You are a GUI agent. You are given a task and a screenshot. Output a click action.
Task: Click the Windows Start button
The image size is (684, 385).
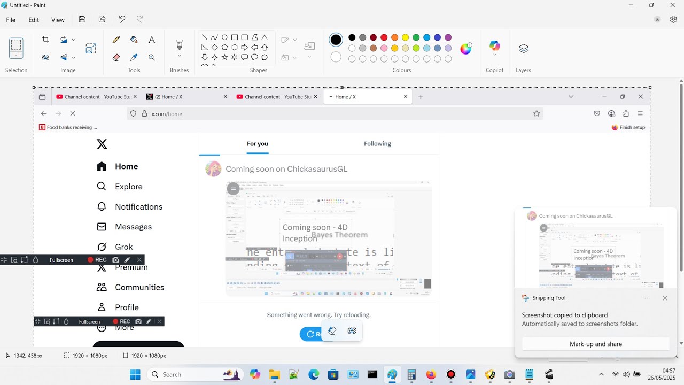(x=135, y=374)
